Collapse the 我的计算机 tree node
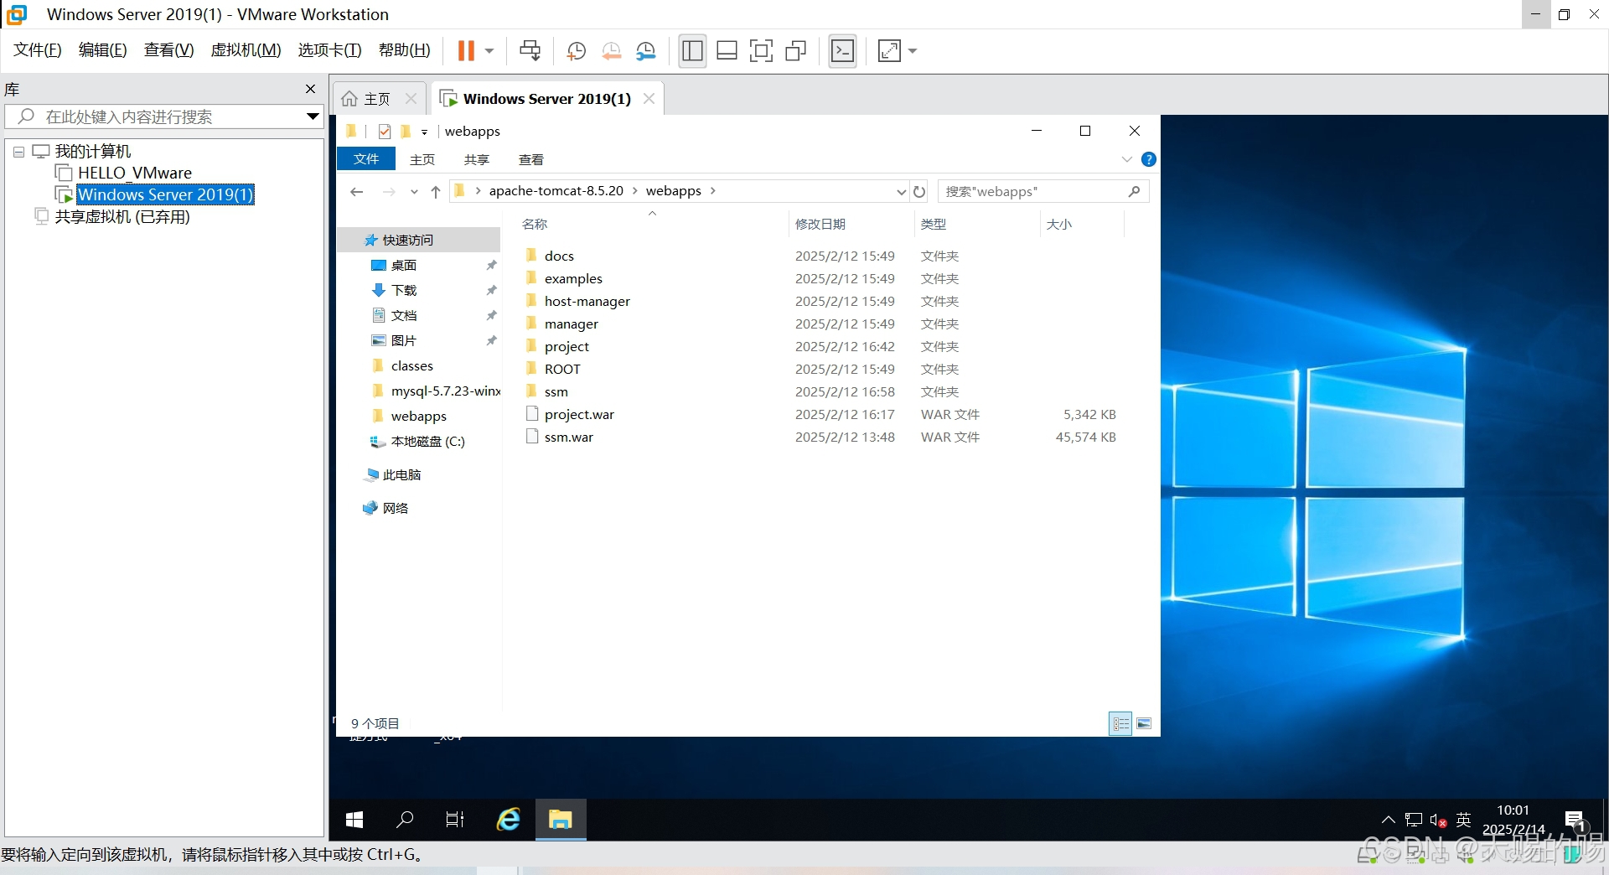The image size is (1609, 875). (x=18, y=152)
